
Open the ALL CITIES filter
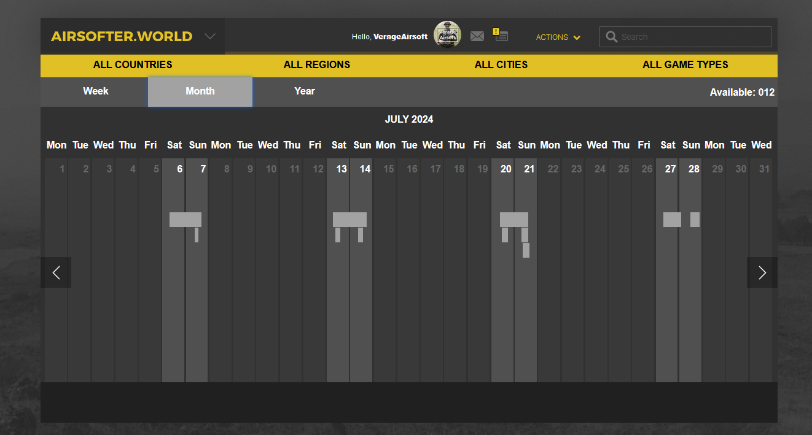501,64
